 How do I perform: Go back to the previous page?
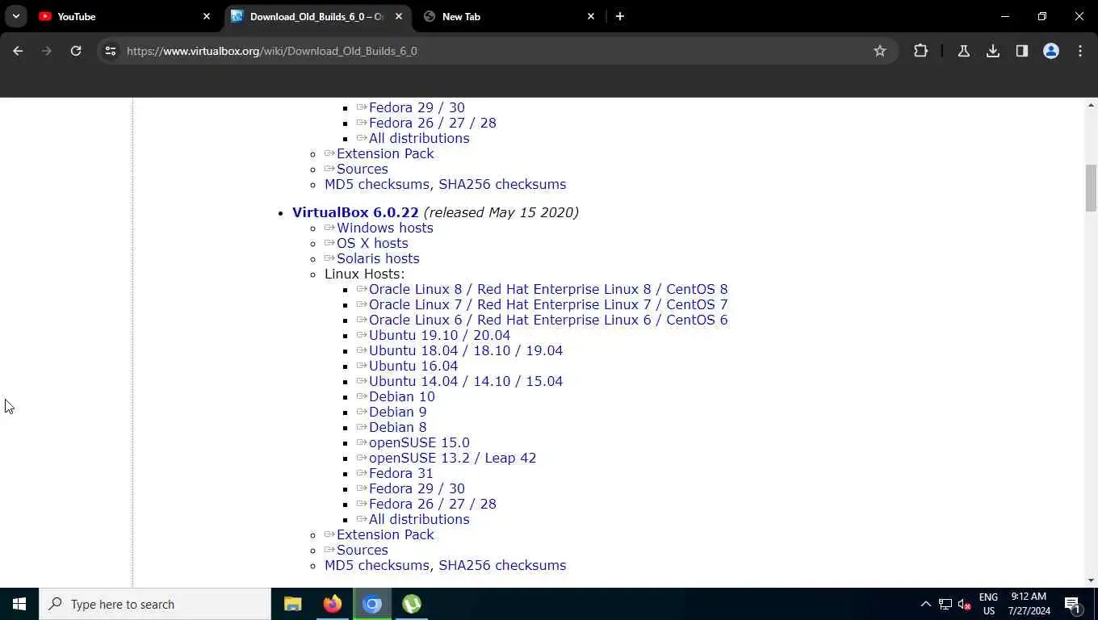[x=18, y=51]
